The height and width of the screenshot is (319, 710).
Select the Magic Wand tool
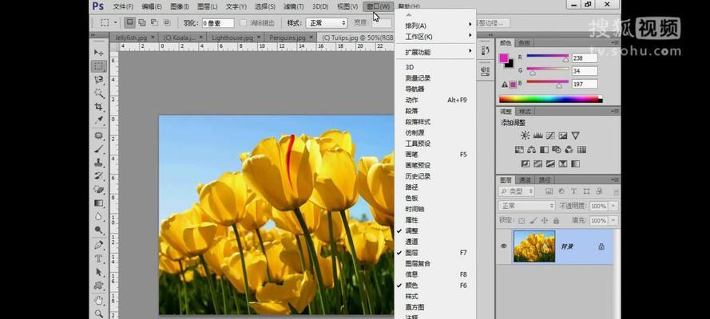[x=99, y=93]
